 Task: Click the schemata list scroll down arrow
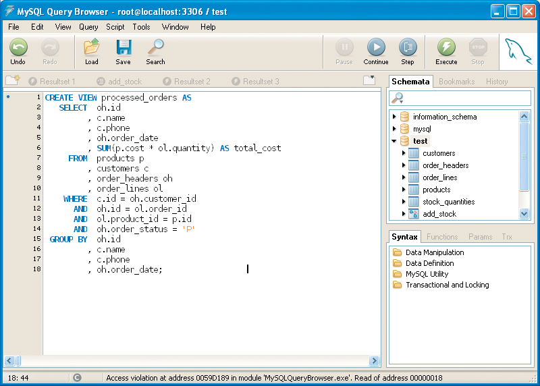(524, 214)
